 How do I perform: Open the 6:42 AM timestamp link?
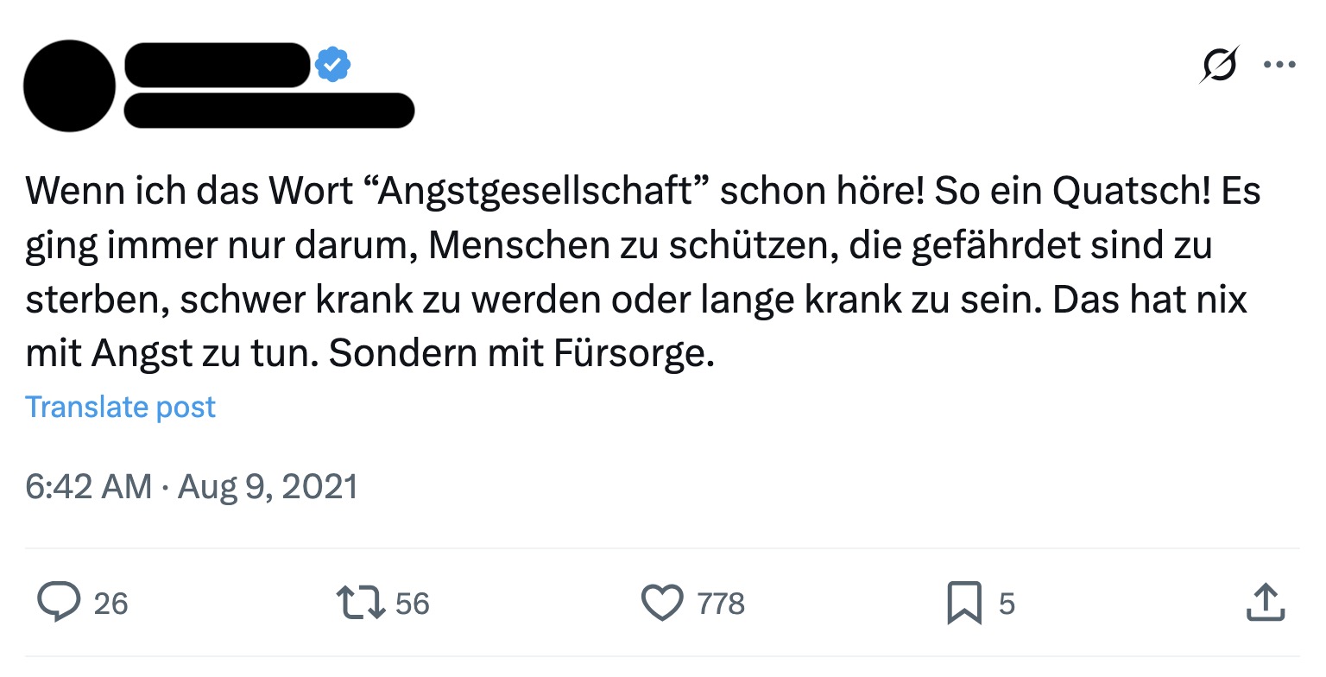88,487
